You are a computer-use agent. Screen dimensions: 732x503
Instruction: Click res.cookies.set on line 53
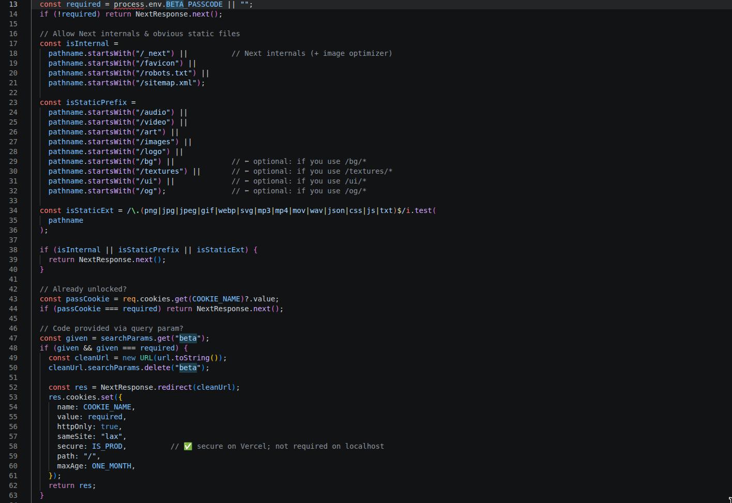(x=81, y=397)
